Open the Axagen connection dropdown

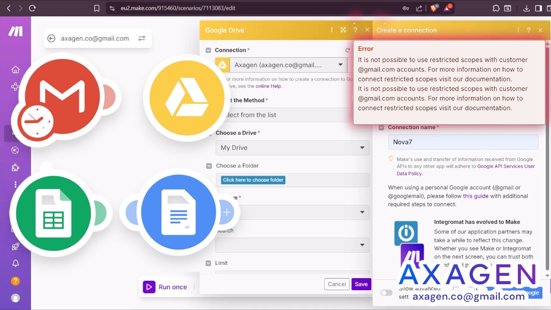coord(288,65)
